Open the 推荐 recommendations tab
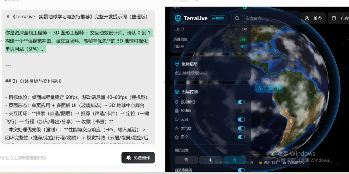 coord(313,18)
